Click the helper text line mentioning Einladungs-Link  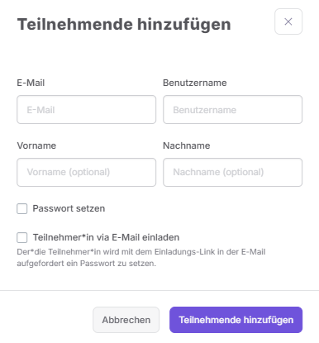(141, 252)
